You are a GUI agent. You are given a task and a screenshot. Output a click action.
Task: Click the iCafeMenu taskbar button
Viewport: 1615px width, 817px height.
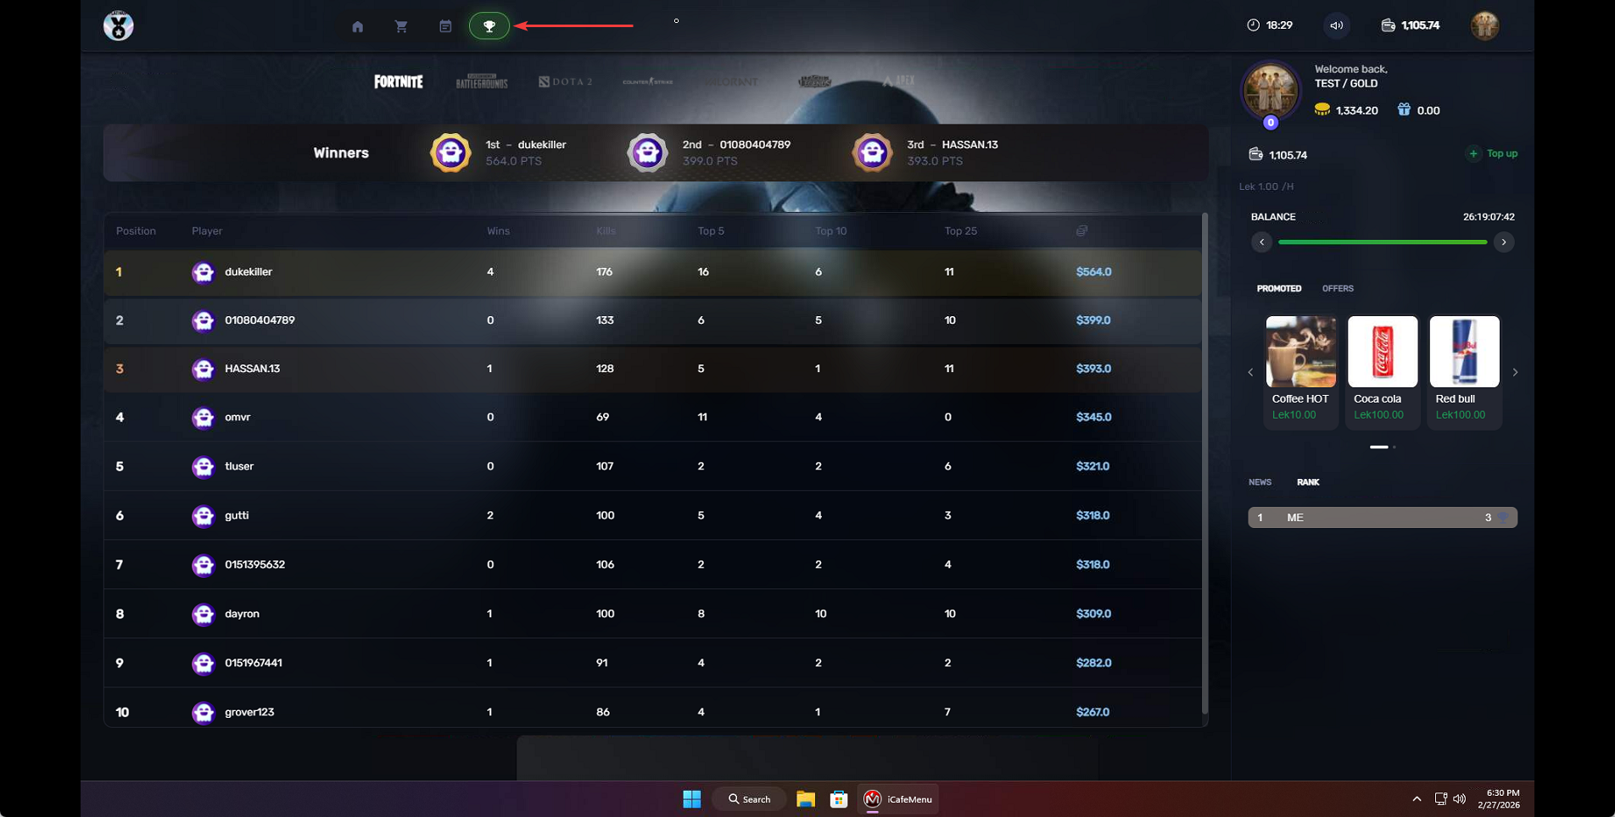coord(898,799)
